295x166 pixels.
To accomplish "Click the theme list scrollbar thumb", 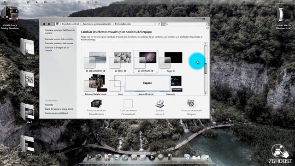I will click(206, 69).
